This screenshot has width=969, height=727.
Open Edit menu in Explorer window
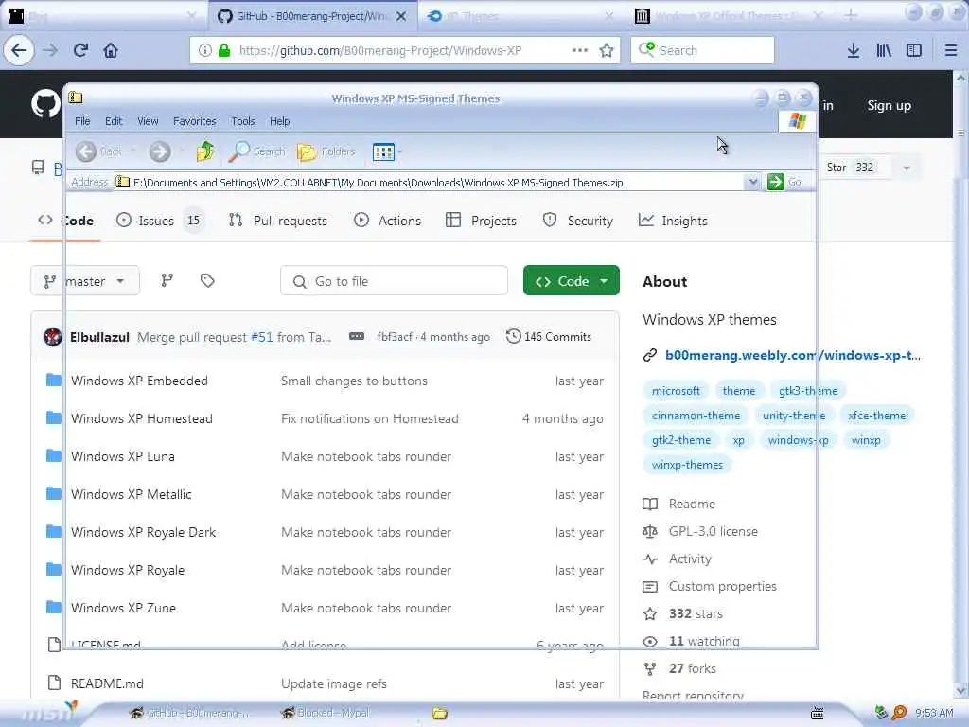pos(114,121)
